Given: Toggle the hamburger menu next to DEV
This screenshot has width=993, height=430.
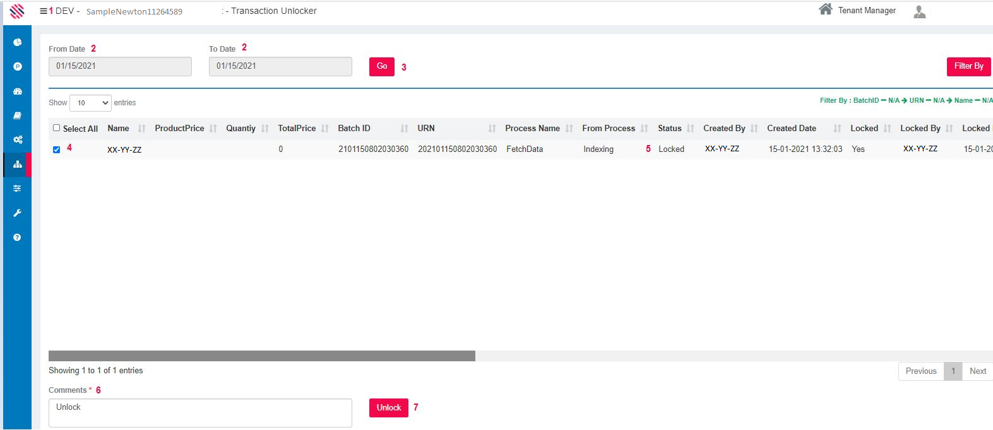Looking at the screenshot, I should click(43, 11).
